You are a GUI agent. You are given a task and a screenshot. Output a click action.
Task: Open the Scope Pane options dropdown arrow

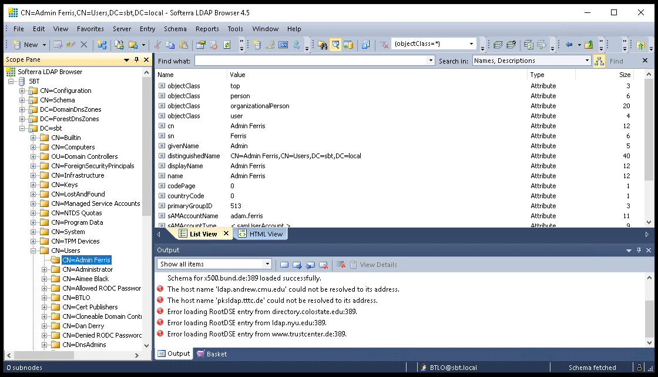click(x=126, y=60)
